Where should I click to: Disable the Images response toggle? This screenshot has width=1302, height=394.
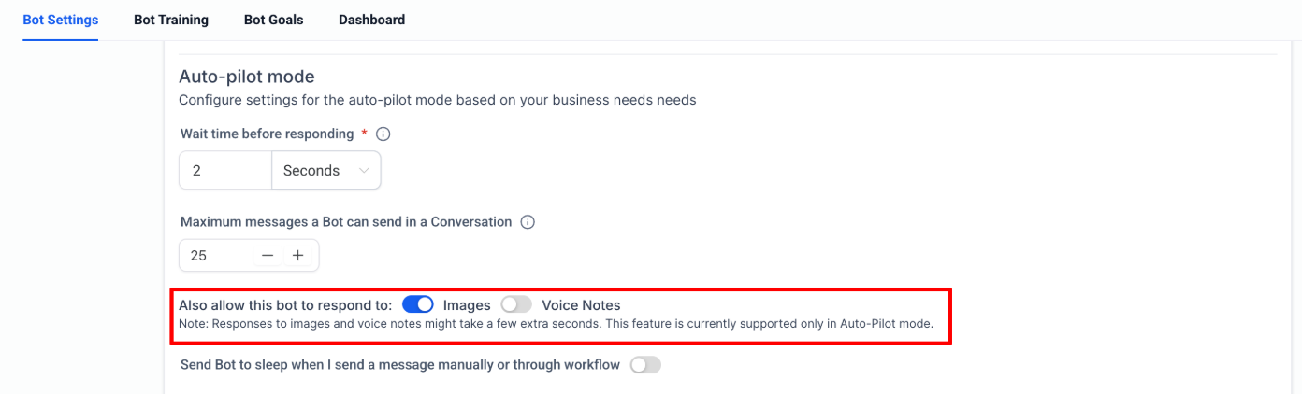click(x=418, y=304)
